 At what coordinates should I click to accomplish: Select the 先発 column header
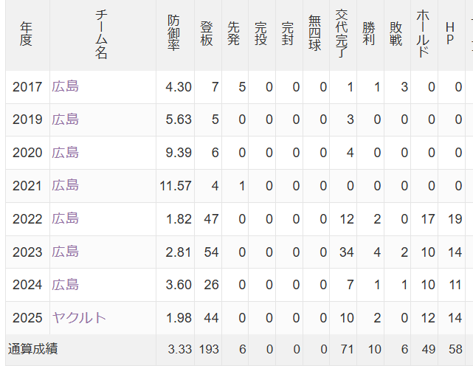(x=234, y=34)
